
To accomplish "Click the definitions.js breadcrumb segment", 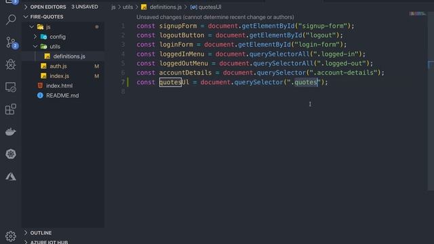I will coord(165,7).
